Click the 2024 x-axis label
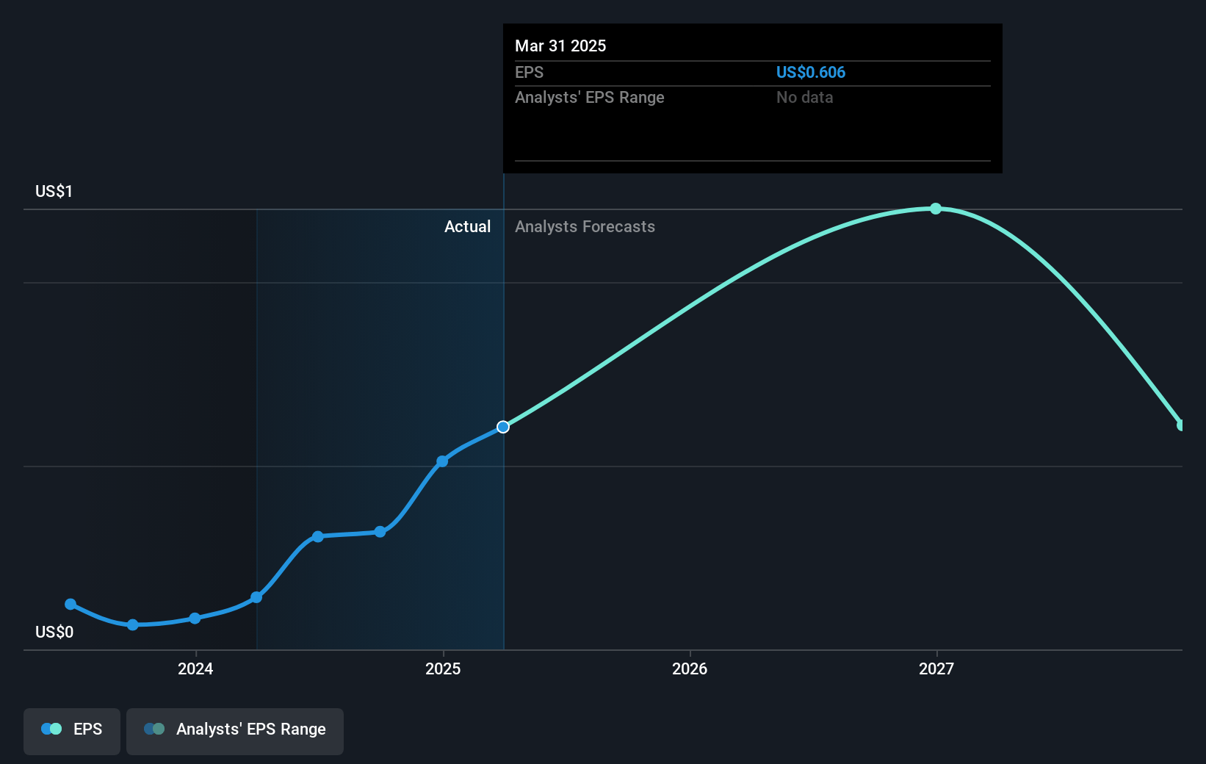Viewport: 1206px width, 764px height. 195,668
